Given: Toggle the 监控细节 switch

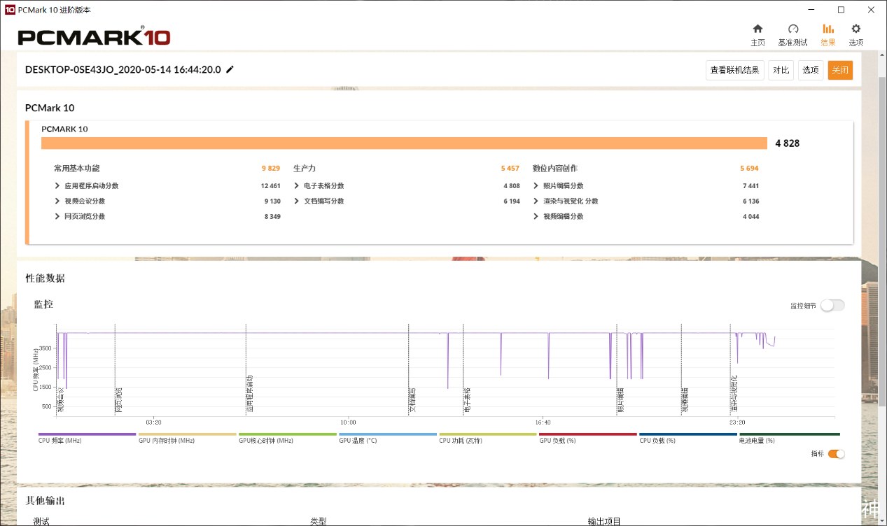Looking at the screenshot, I should pos(833,305).
